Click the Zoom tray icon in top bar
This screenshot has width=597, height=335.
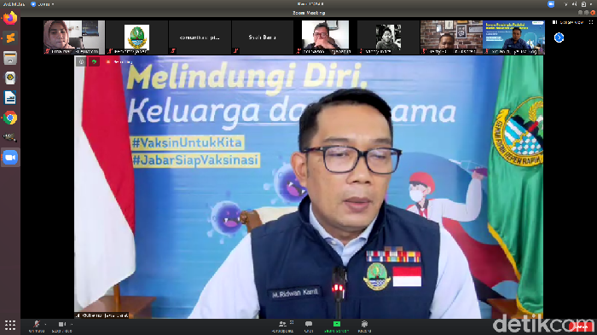[x=551, y=4]
